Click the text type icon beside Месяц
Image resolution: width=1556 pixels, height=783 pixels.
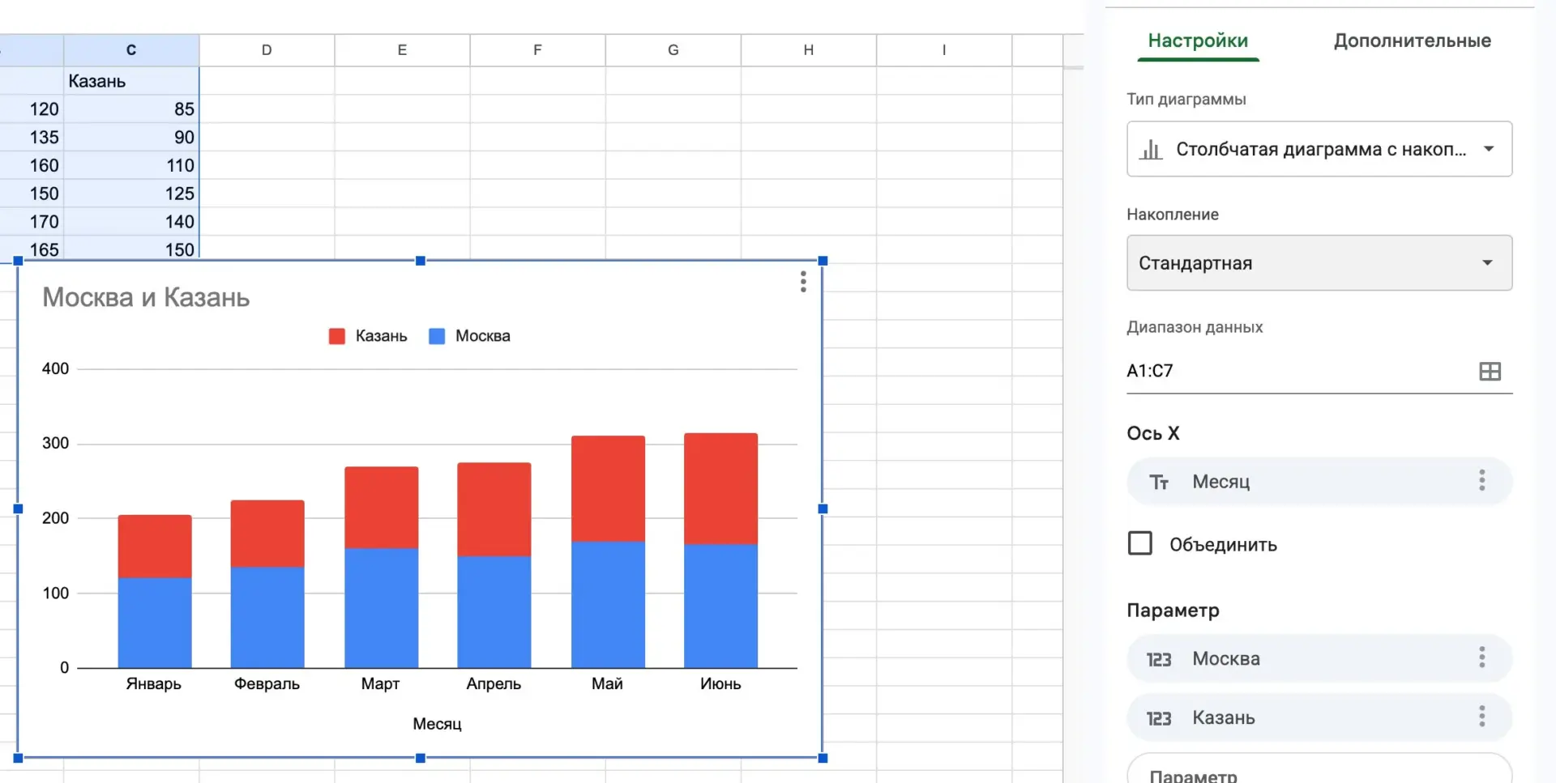coord(1159,483)
